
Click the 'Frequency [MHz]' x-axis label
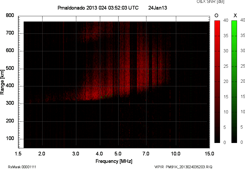[114, 161]
